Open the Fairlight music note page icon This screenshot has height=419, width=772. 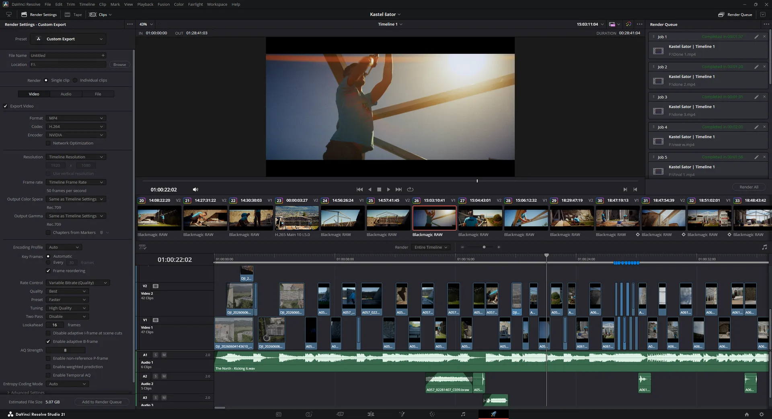[x=463, y=414]
